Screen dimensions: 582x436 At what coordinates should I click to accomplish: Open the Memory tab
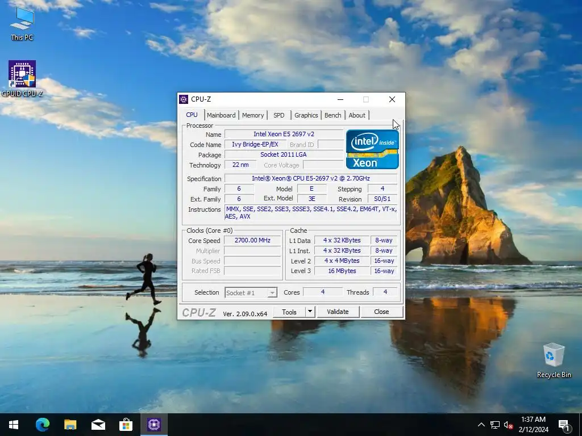click(253, 115)
